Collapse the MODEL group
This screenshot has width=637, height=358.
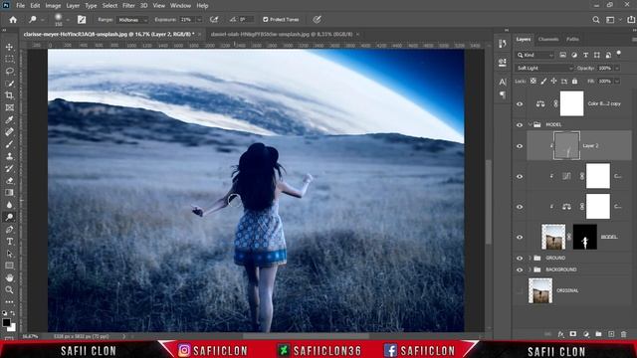point(531,125)
